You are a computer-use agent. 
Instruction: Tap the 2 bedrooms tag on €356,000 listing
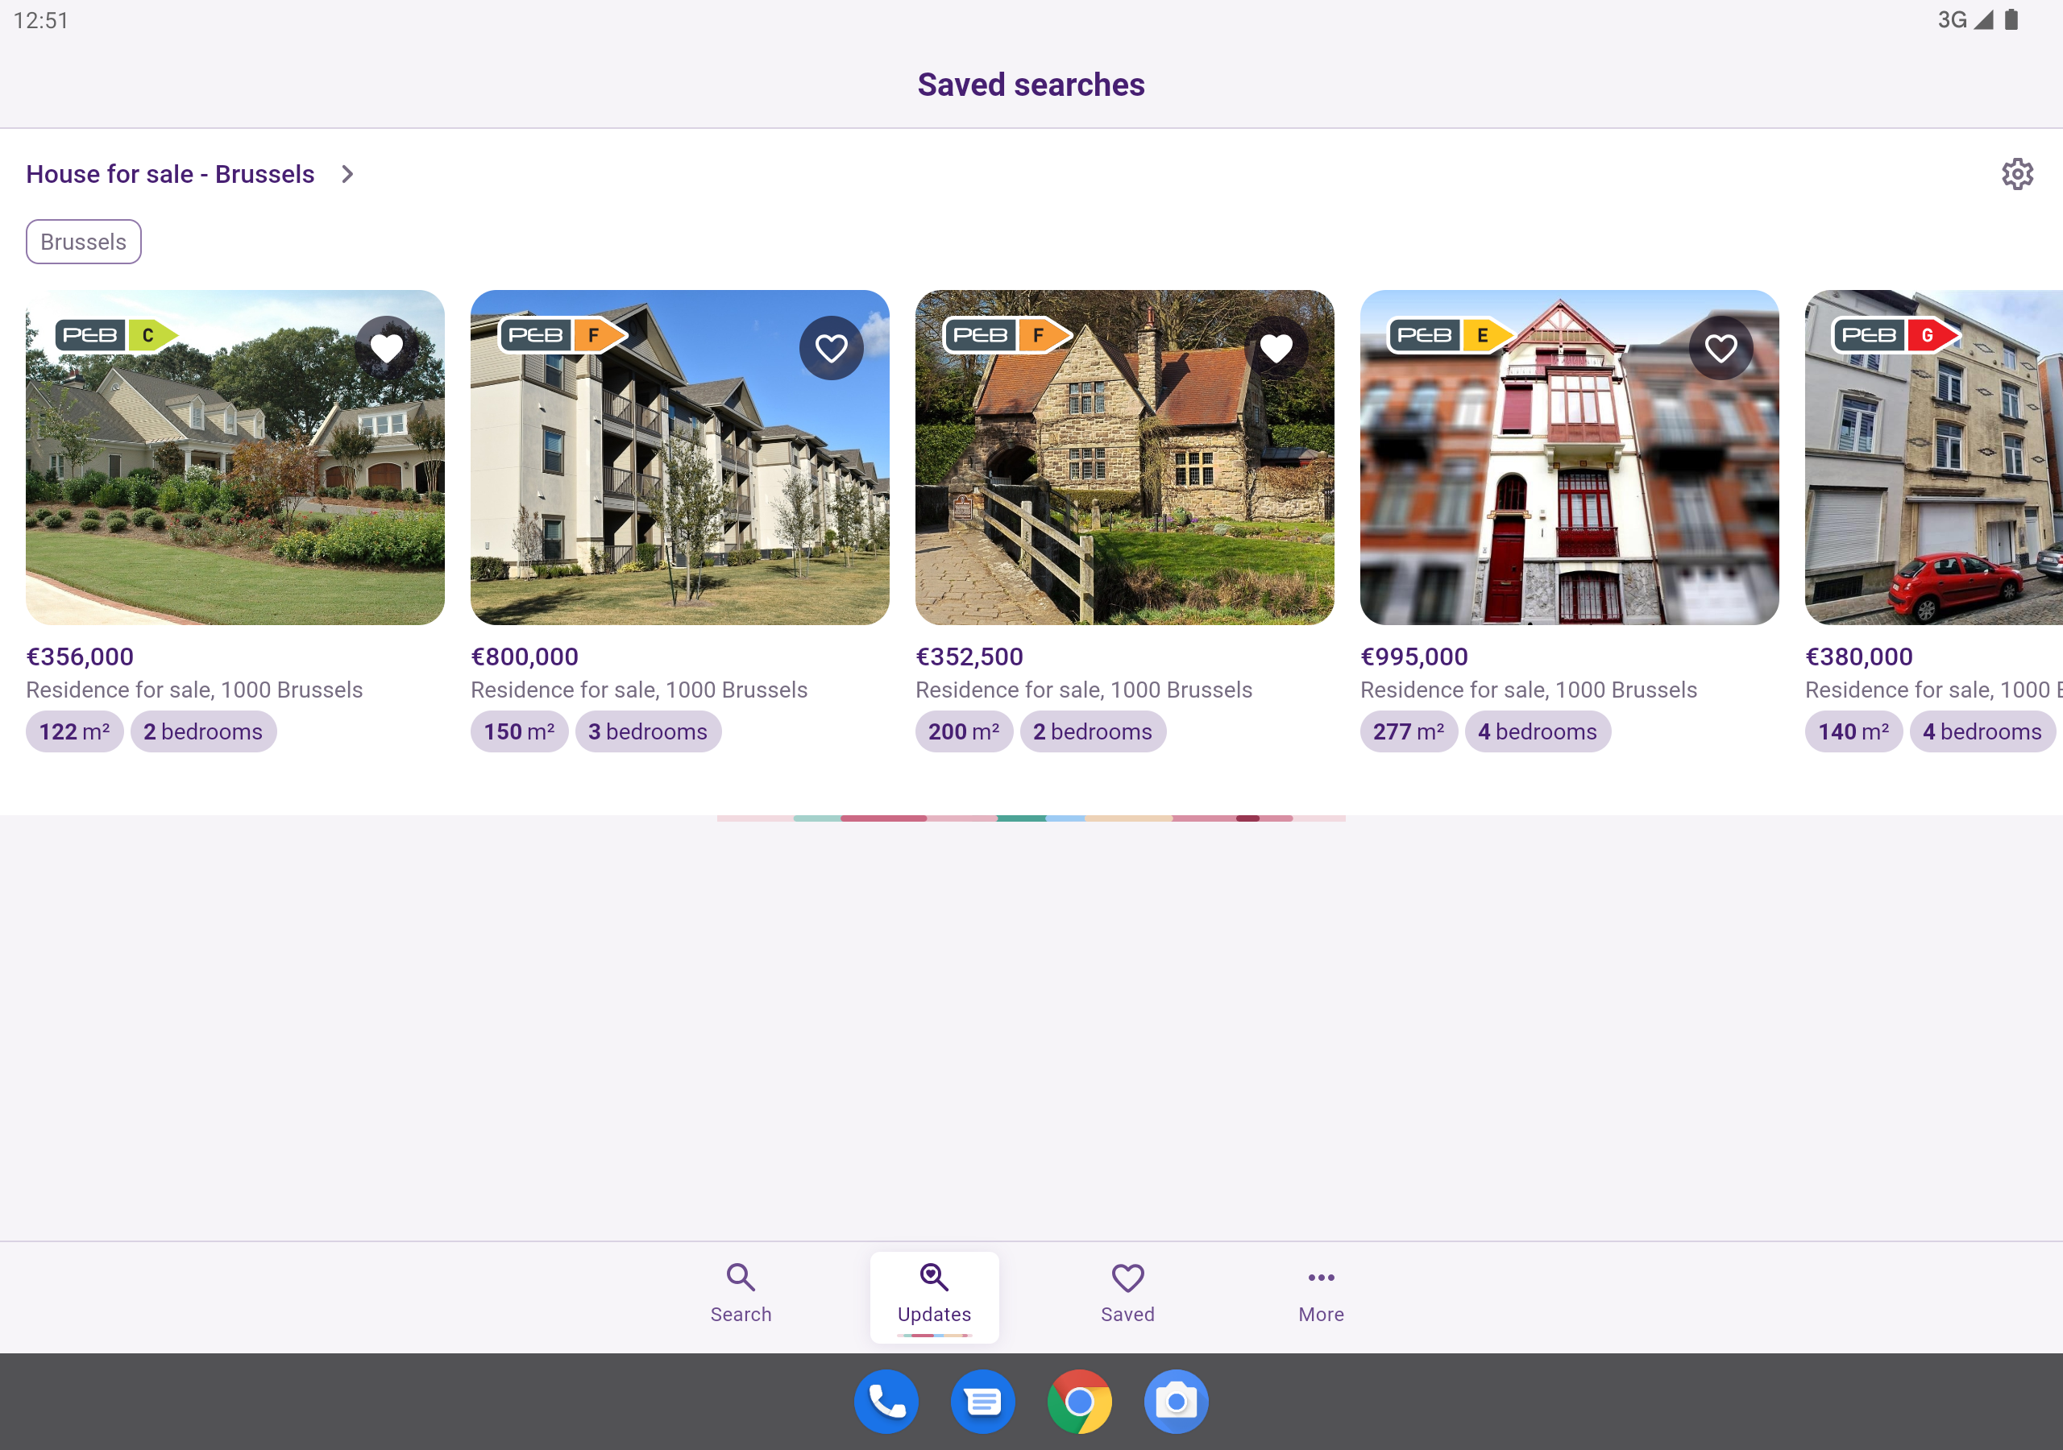[x=203, y=731]
